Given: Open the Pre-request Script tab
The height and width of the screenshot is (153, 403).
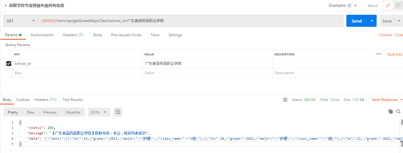Looking at the screenshot, I should tap(126, 35).
